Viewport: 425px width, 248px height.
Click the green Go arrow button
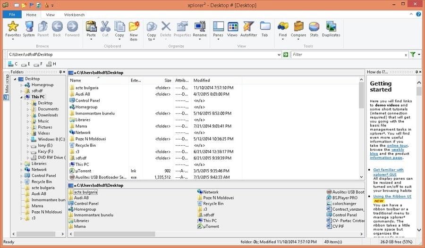point(285,54)
